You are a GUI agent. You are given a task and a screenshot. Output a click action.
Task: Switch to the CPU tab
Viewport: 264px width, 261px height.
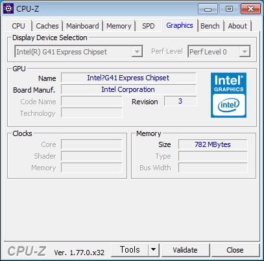tap(18, 26)
